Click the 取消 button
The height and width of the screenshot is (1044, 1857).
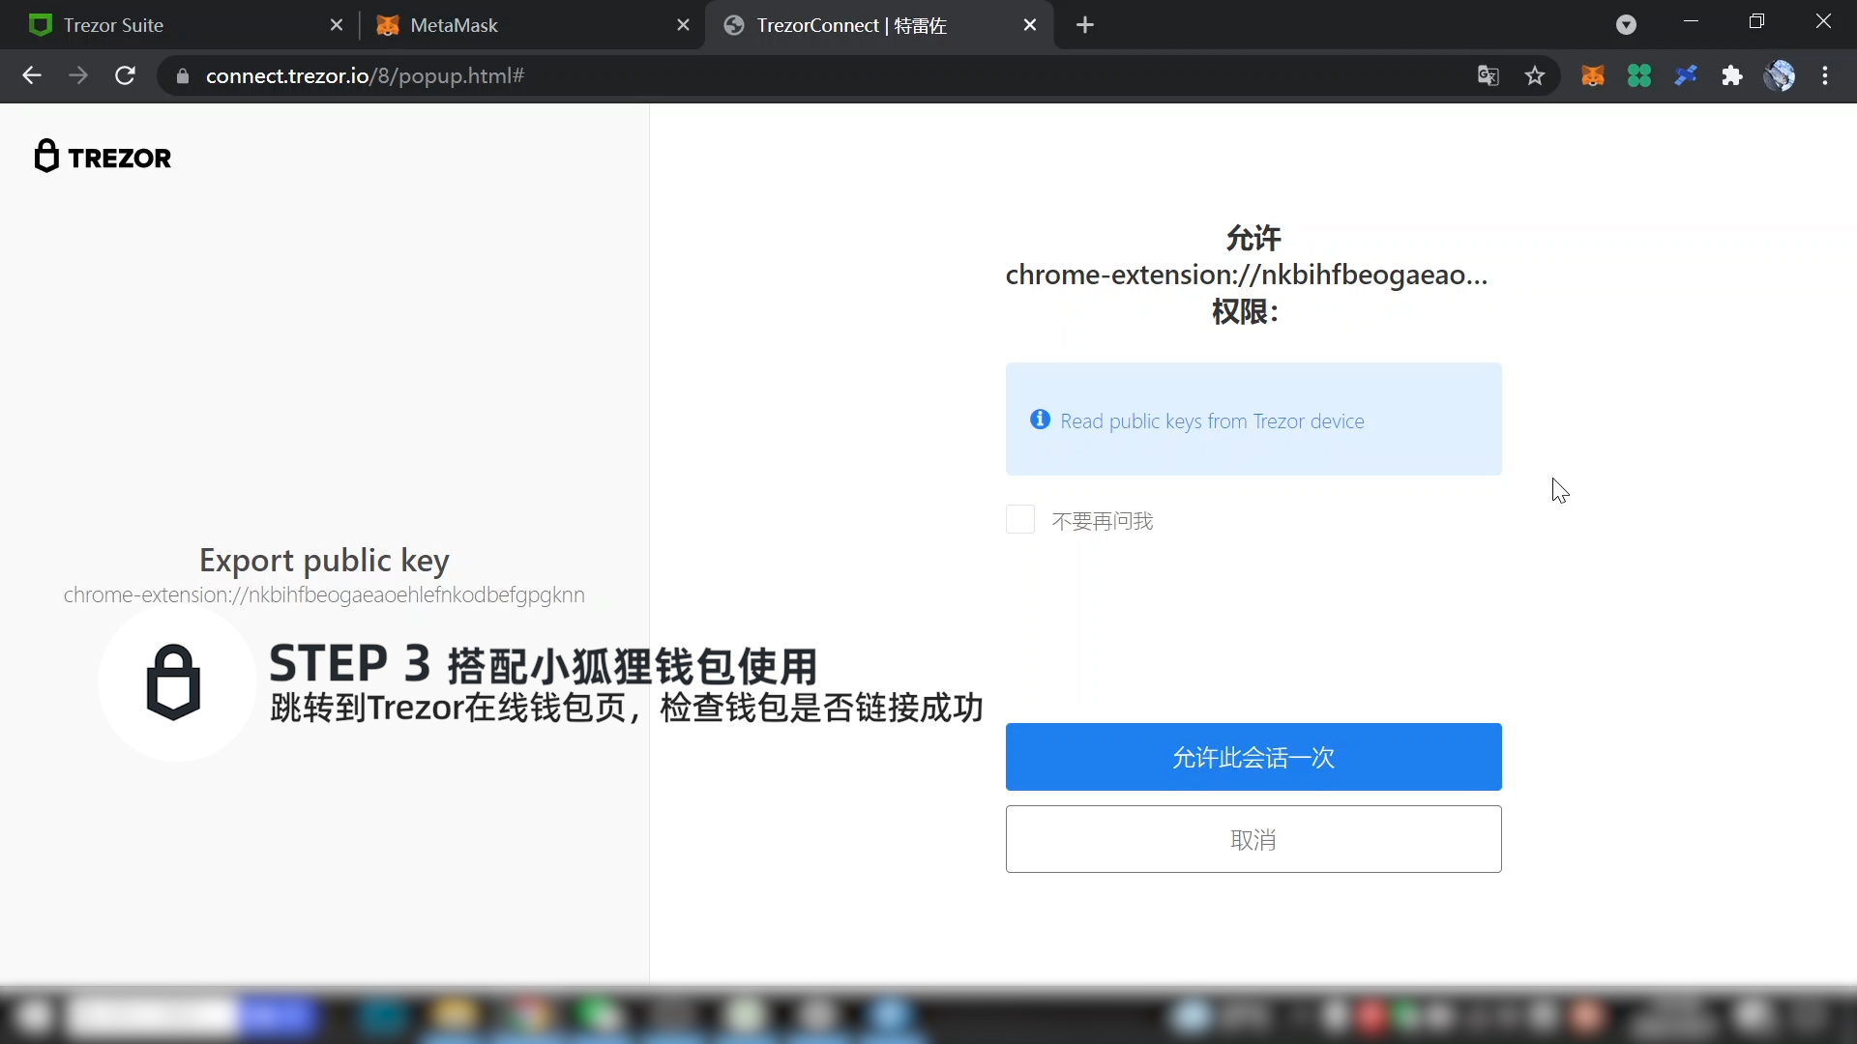coord(1253,839)
